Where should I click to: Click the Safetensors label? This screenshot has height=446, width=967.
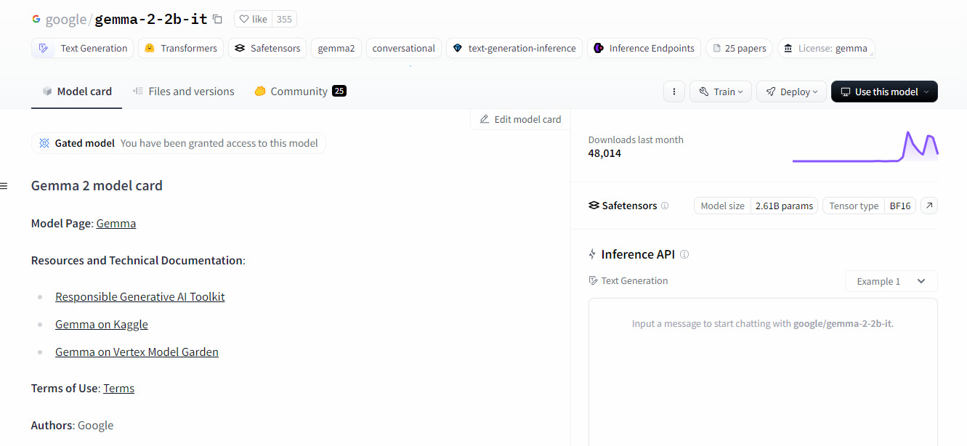[x=623, y=206]
